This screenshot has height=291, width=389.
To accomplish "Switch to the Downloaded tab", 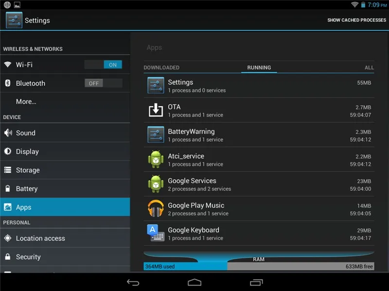I will (161, 67).
